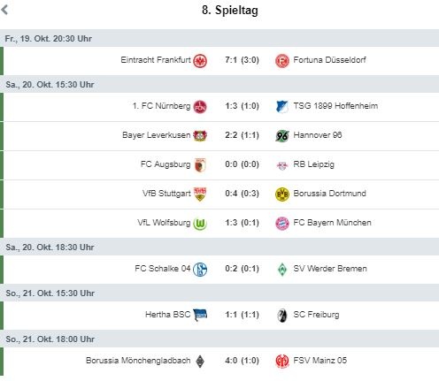Go back with the left chevron arrow
Image resolution: width=439 pixels, height=381 pixels.
4,10
